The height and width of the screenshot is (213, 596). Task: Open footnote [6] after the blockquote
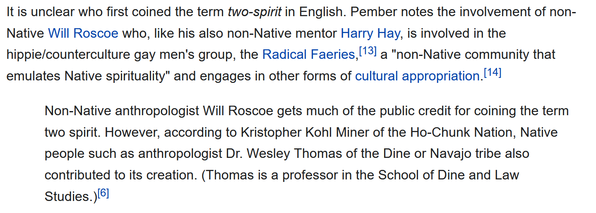pos(103,194)
